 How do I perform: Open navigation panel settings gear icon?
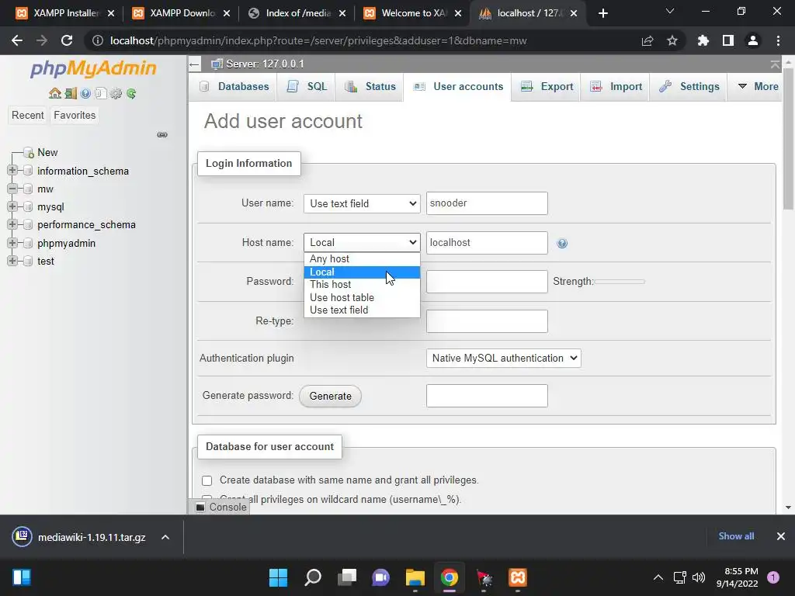[116, 93]
